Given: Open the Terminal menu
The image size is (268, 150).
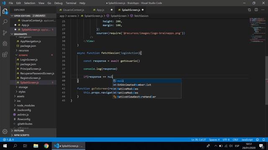Looking at the screenshot, I should click(x=71, y=3).
